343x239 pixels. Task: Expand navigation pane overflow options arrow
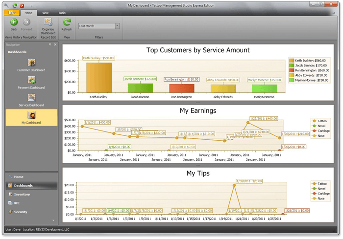53,220
